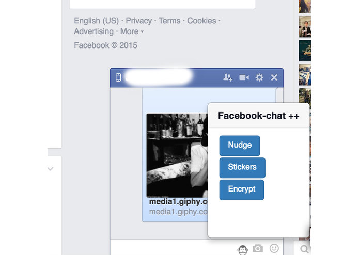Open the dark green emblem contact thumbnail in sidebar
The image size is (359, 255).
point(305,51)
